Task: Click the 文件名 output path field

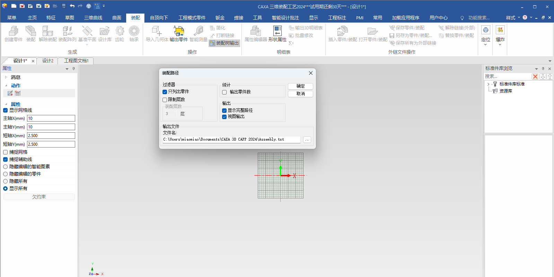Action: (x=231, y=140)
